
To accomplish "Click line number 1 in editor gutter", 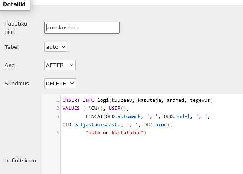I will [x=58, y=101].
